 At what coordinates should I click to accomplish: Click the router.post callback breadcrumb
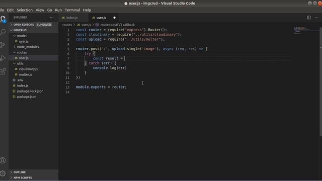117,25
